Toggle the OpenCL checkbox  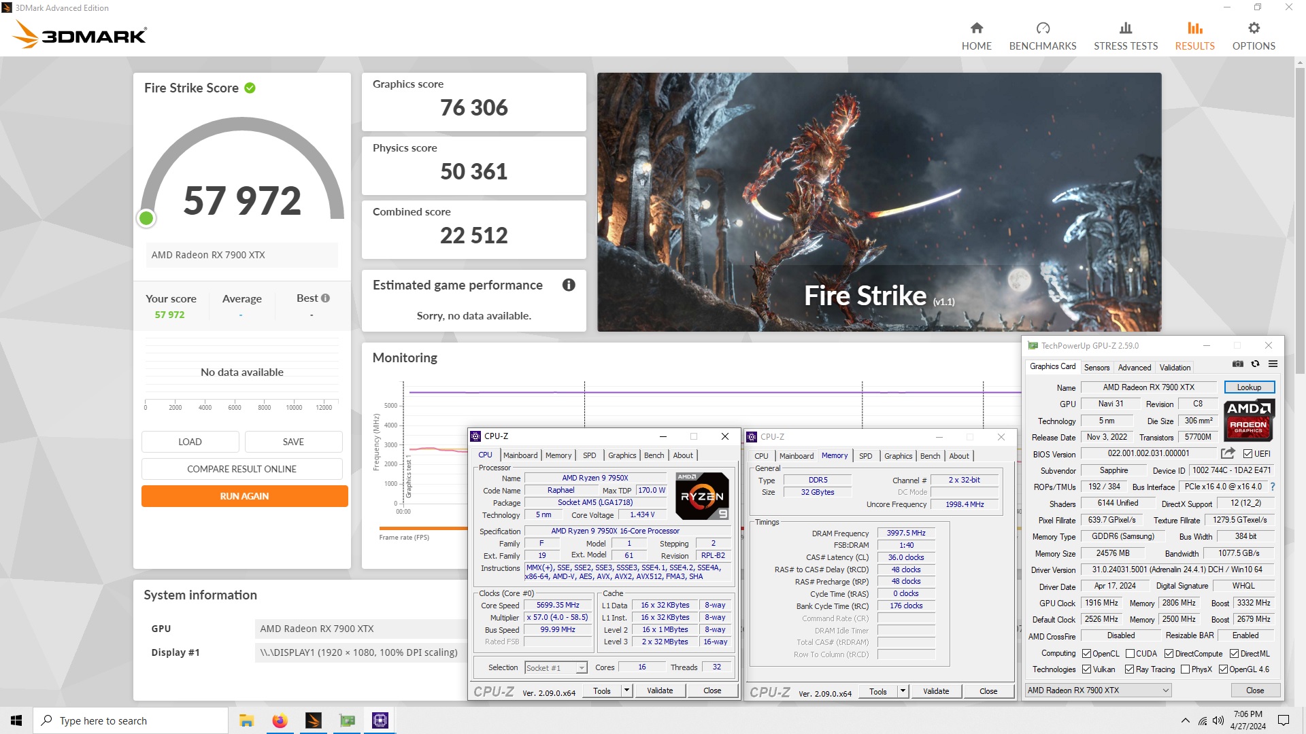(x=1086, y=654)
